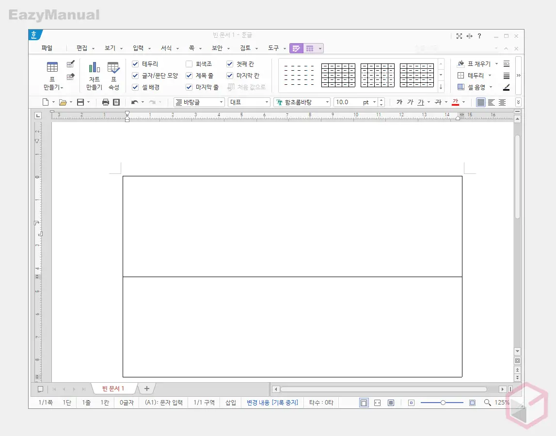
Task: Click the 표 속성 table properties icon
Action: (x=113, y=68)
